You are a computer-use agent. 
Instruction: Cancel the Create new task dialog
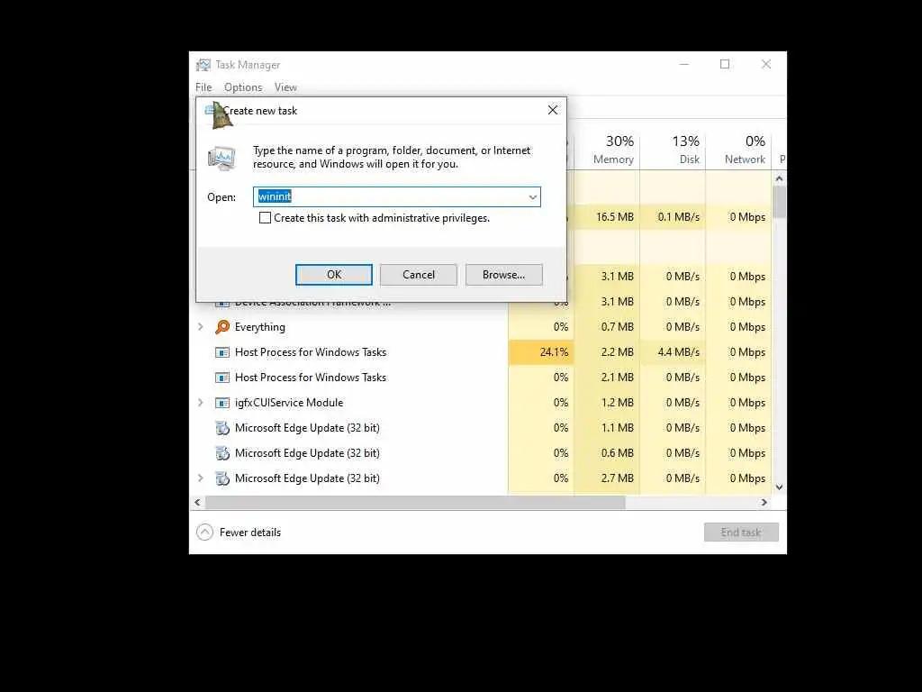pyautogui.click(x=419, y=275)
